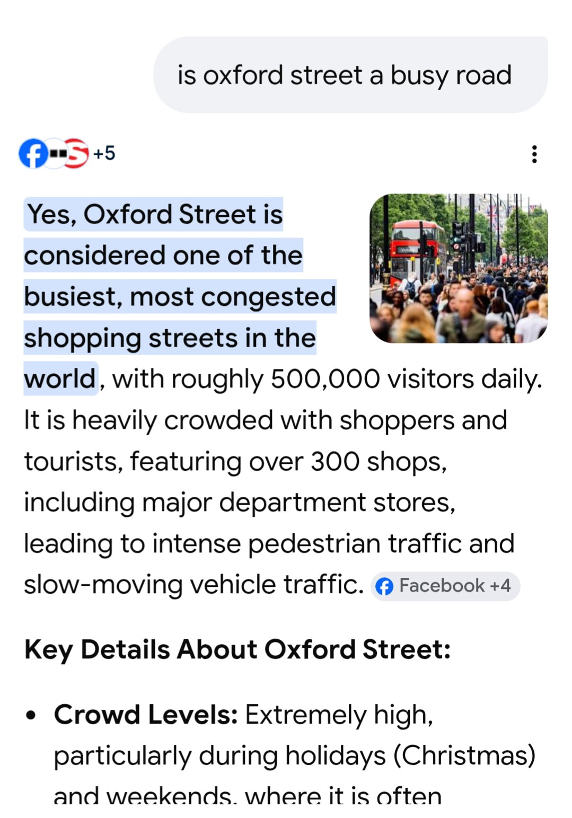Click Facebook logo inside citation chip
This screenshot has width=572, height=818.
pos(384,586)
